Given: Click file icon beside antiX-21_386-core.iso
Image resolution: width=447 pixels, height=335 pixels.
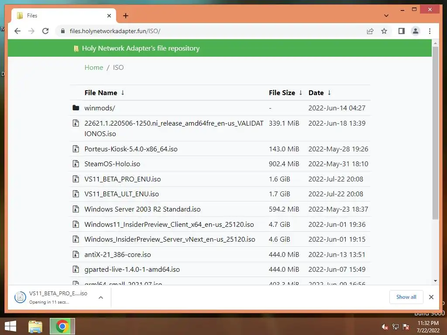Looking at the screenshot, I should (76, 254).
